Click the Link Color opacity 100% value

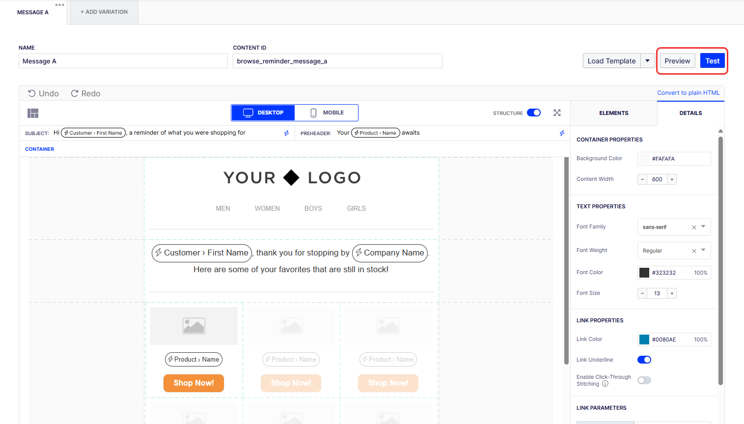(x=701, y=339)
